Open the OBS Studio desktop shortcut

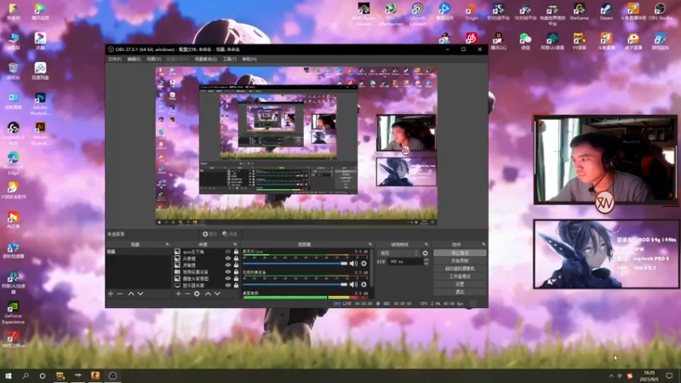[660, 11]
